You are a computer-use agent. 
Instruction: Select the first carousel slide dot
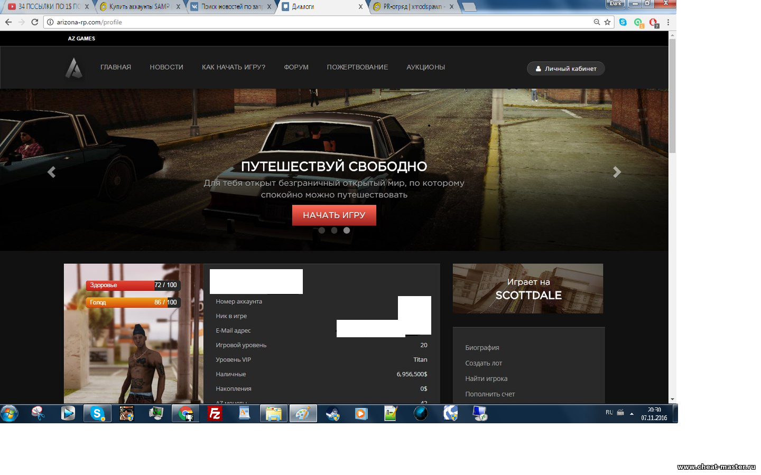click(322, 230)
